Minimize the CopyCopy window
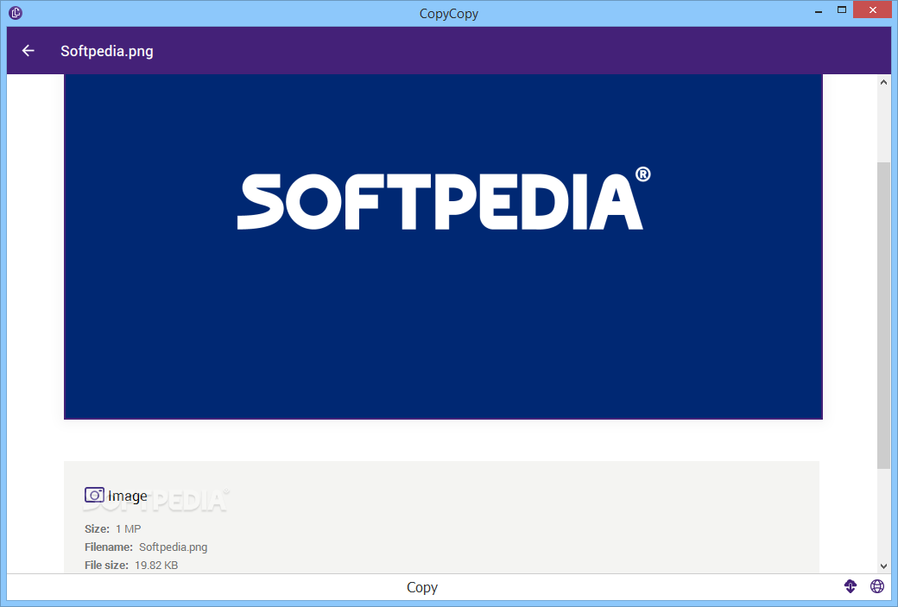Image resolution: width=898 pixels, height=607 pixels. (x=819, y=10)
